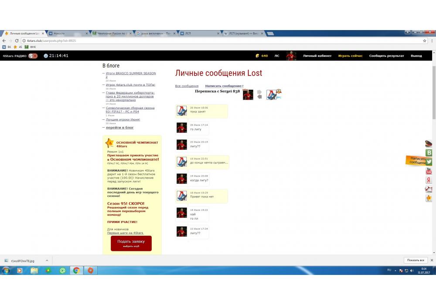This screenshot has height=305, width=436.
Task: Click the user avatar in top navigation
Action: [x=291, y=56]
